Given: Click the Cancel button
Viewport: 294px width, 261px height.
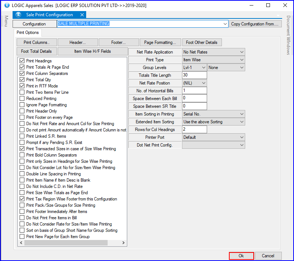Looking at the screenshot, I should click(x=268, y=256).
